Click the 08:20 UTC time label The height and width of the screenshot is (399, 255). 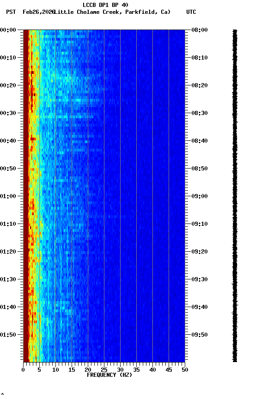point(200,85)
